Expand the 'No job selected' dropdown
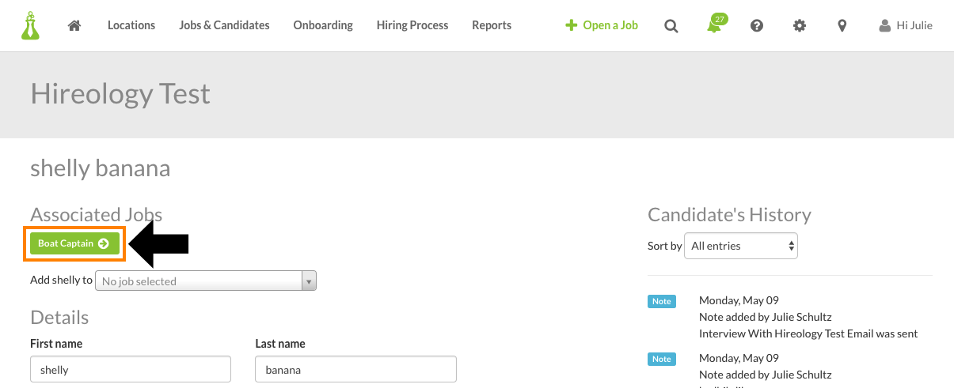 [x=206, y=281]
